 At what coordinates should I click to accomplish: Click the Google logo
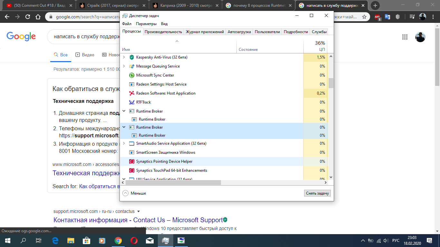pos(21,36)
